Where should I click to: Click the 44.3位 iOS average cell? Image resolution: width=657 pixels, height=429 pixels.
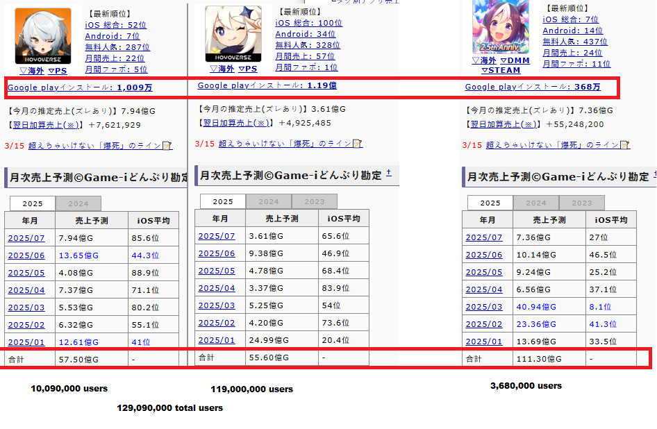(153, 255)
